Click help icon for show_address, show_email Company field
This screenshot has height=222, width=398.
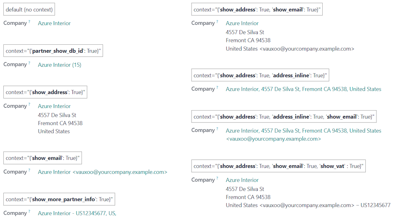click(217, 22)
